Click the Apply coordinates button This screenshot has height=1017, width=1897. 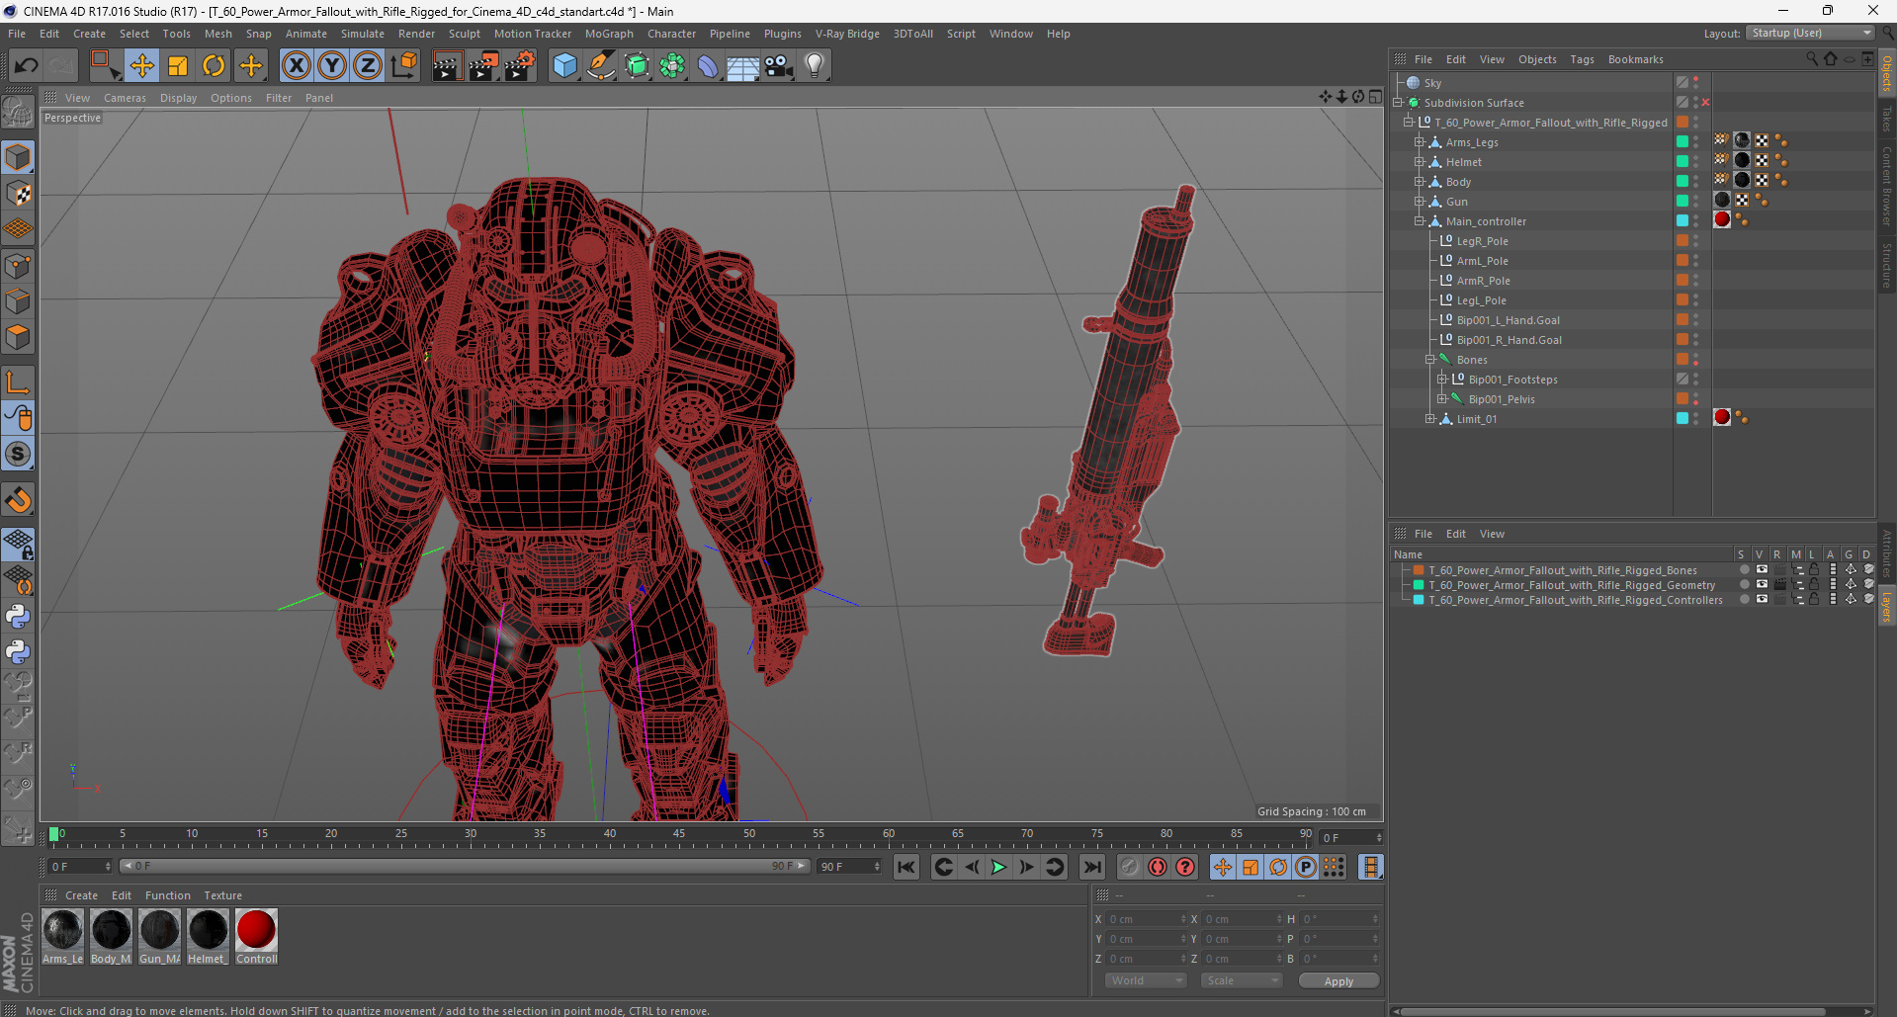1338,981
